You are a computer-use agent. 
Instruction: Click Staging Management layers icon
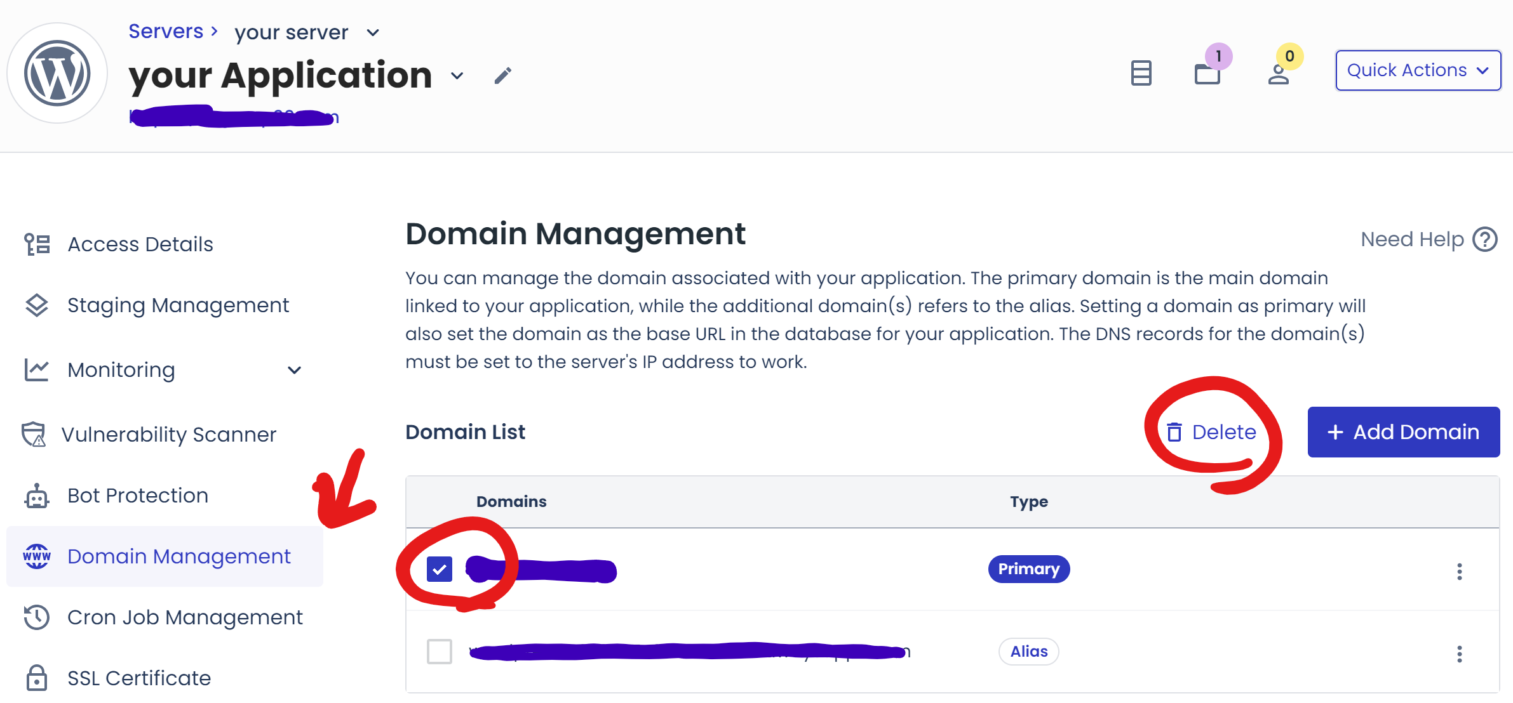(37, 305)
